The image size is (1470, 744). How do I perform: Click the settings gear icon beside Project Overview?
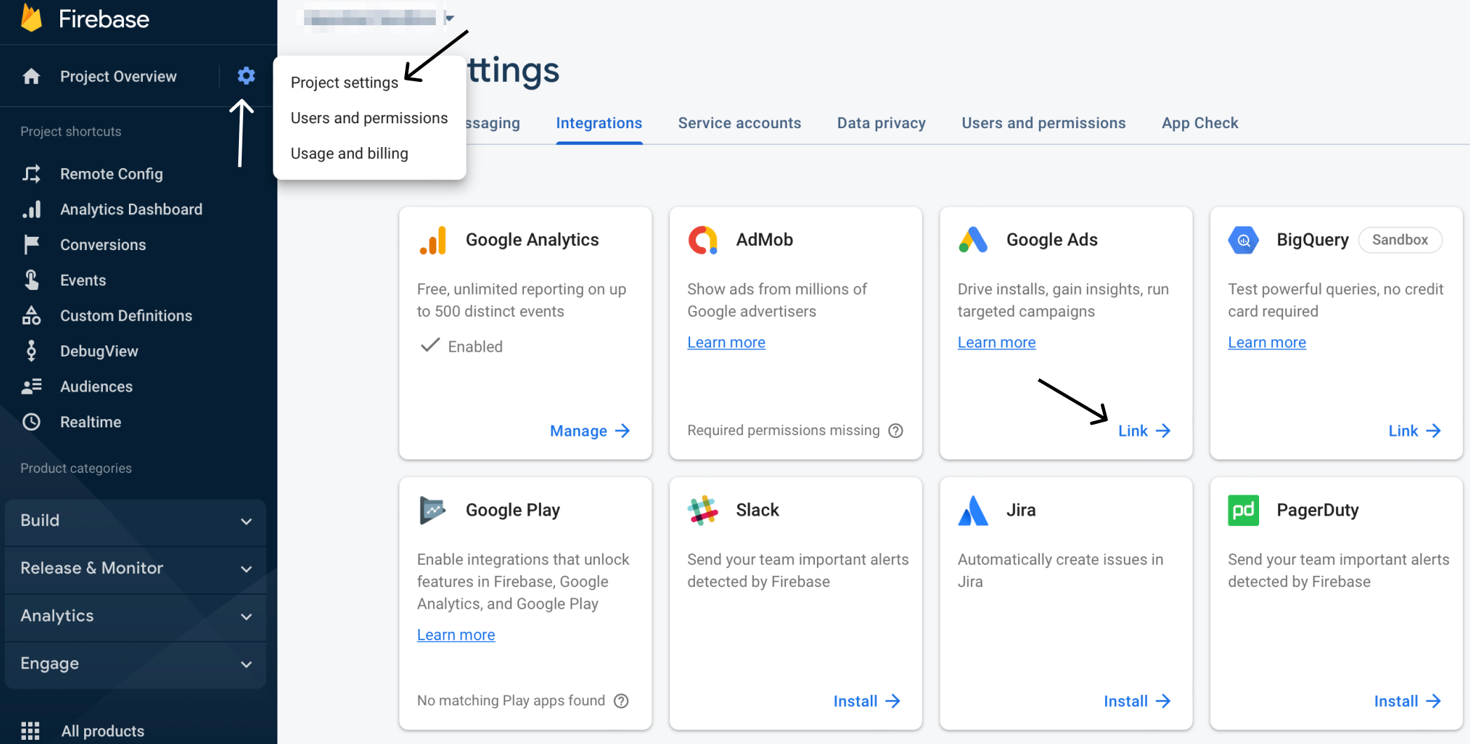(246, 76)
